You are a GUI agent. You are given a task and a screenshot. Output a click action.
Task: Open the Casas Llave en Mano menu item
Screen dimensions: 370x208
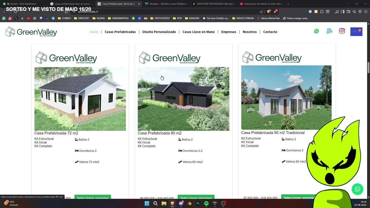199,32
